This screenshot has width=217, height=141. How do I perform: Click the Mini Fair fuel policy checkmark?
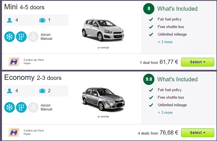[151, 19]
